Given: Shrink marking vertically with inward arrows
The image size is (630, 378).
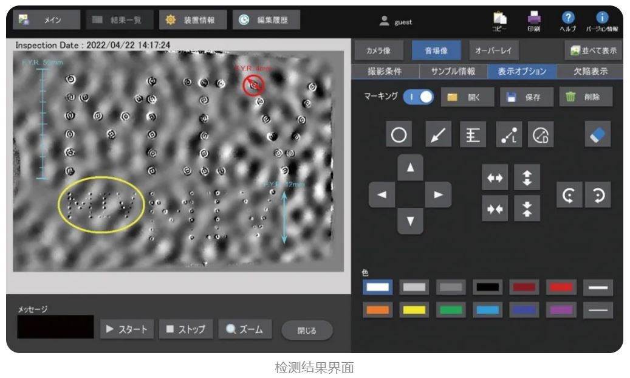Looking at the screenshot, I should pos(527,208).
